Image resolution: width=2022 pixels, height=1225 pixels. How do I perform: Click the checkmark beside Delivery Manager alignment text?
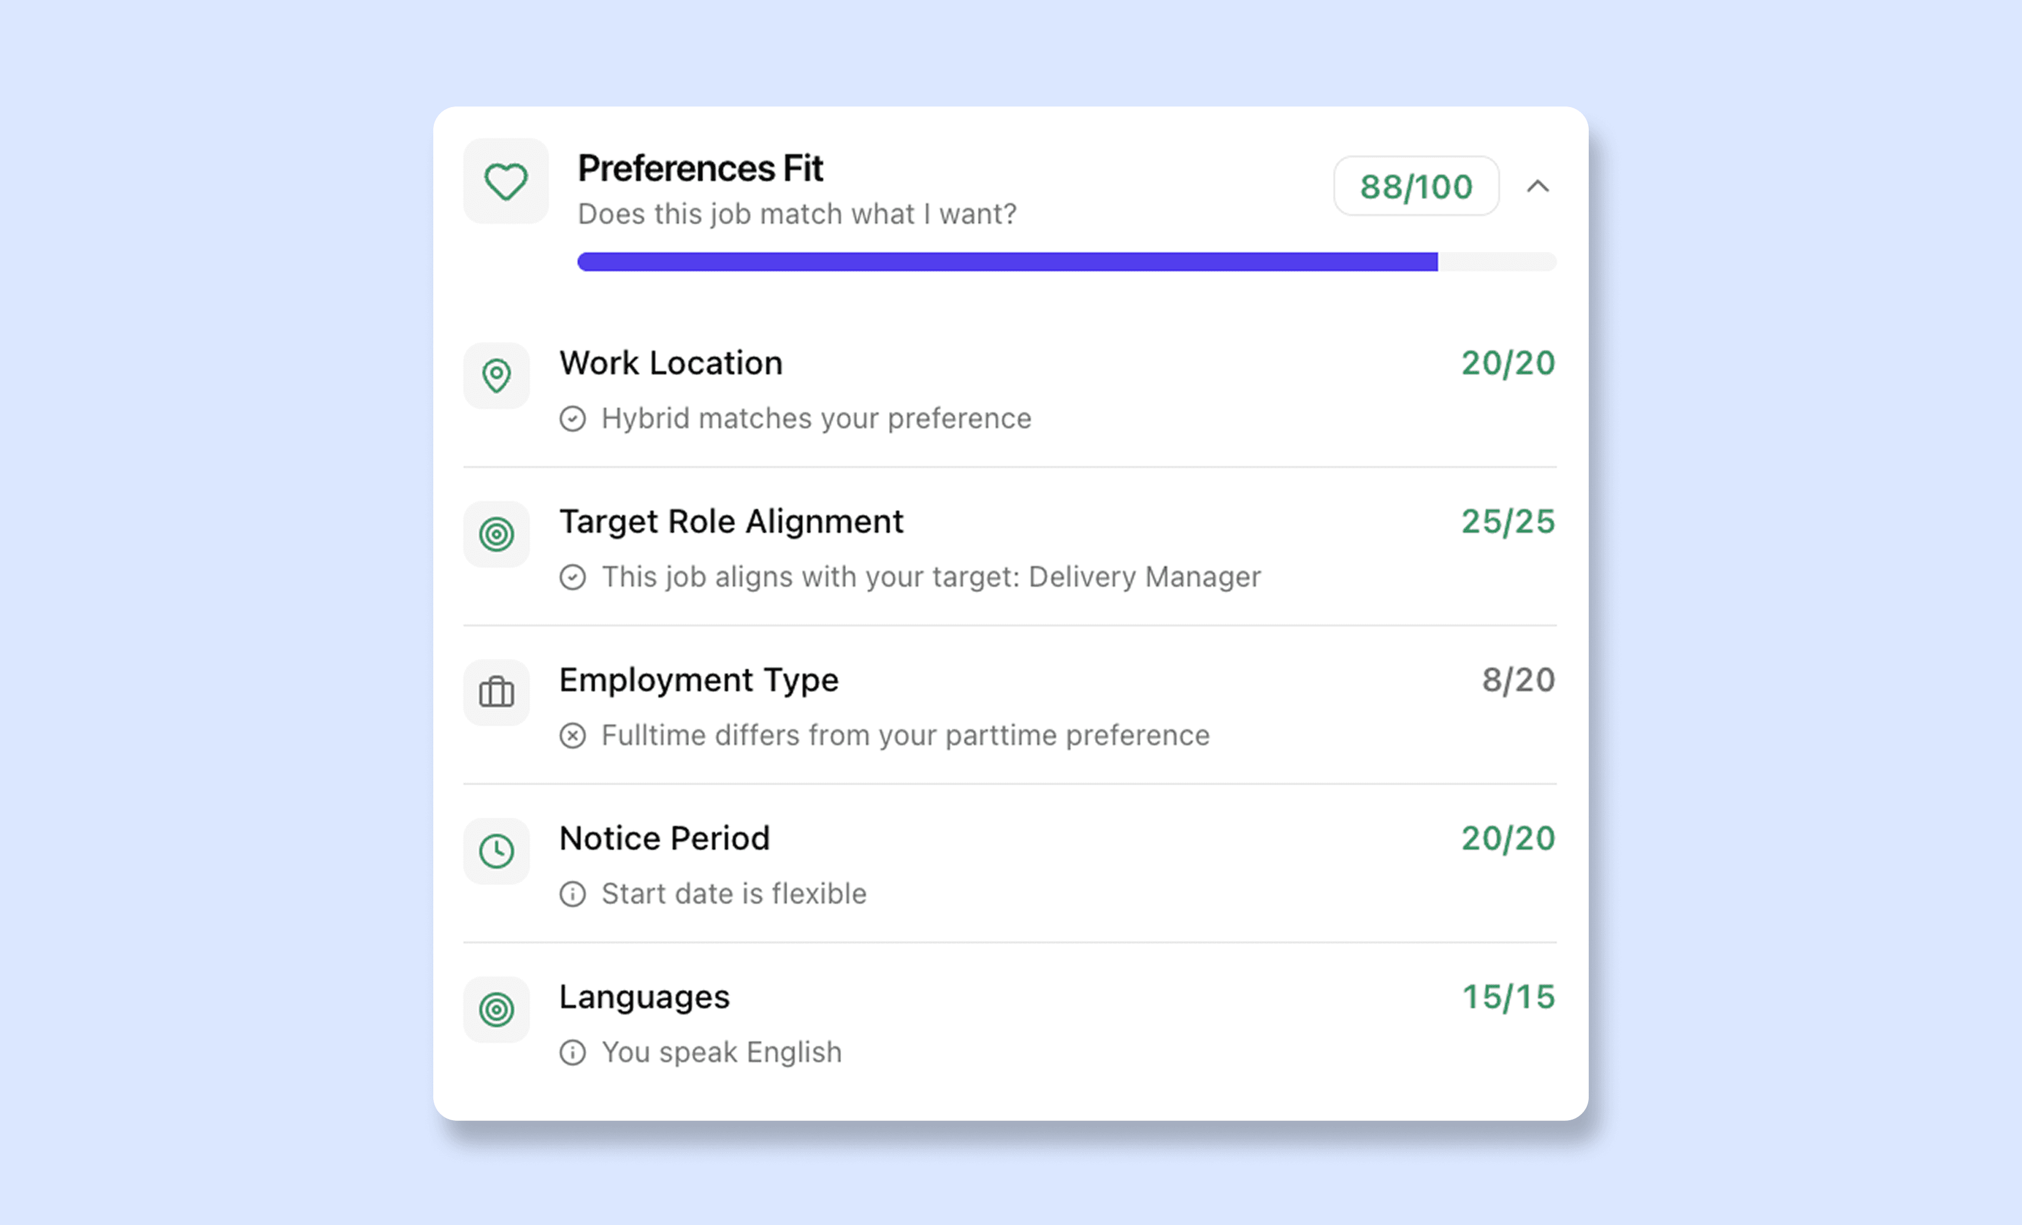(x=574, y=577)
